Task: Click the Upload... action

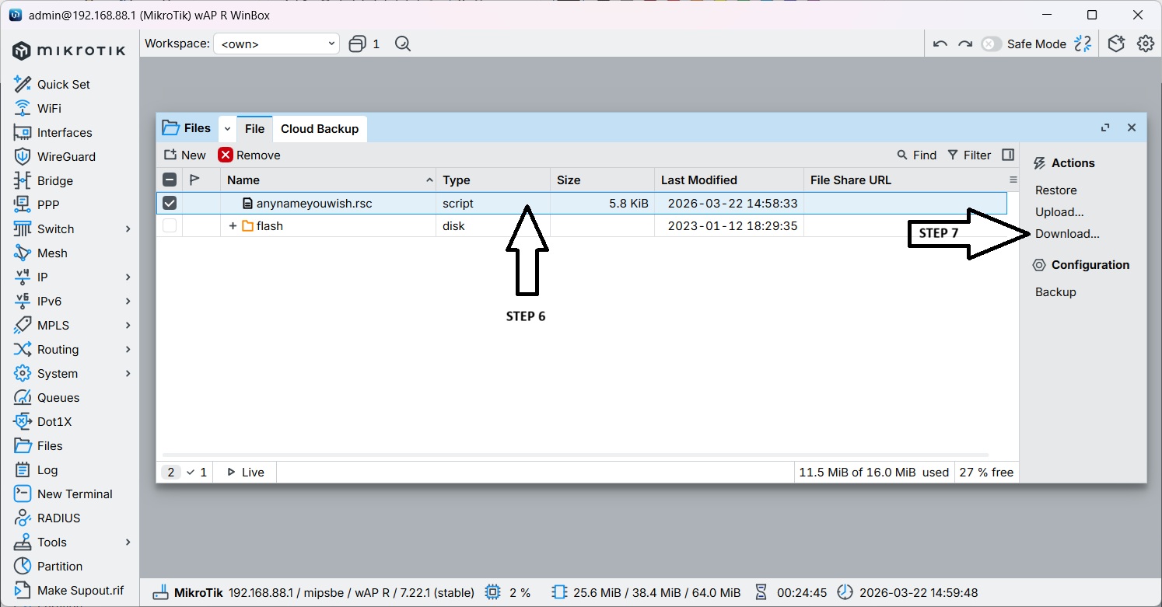Action: (x=1059, y=211)
